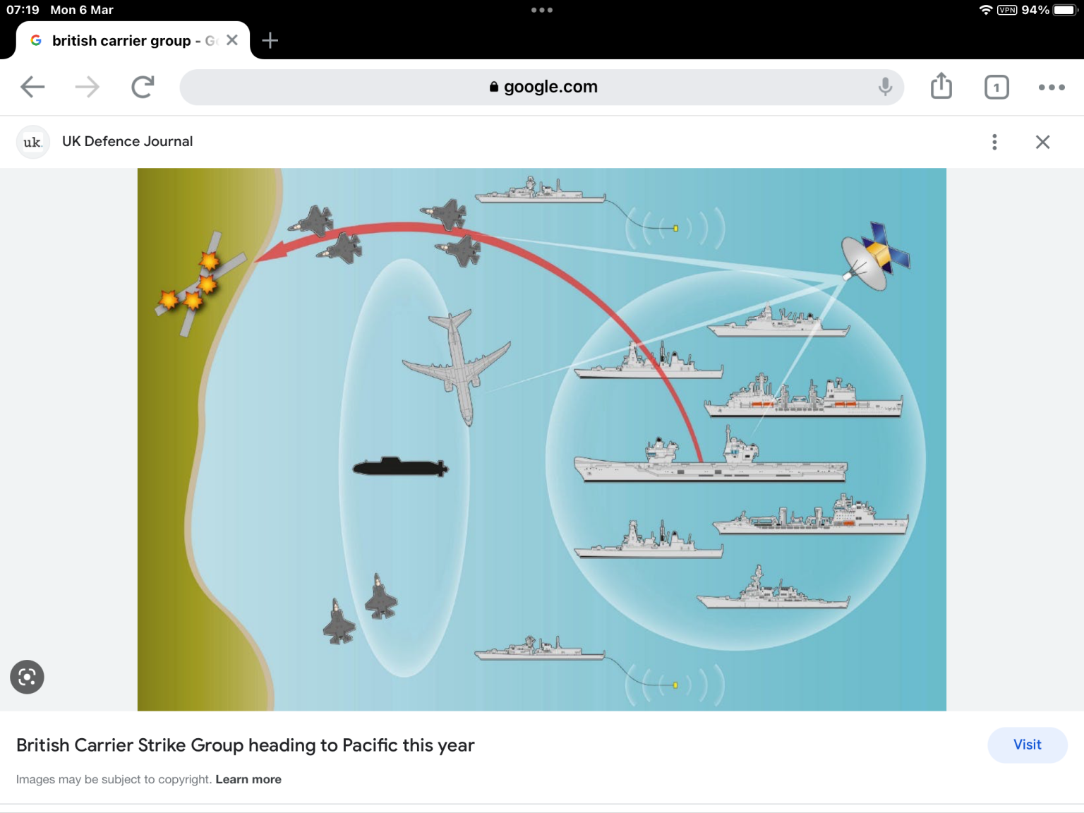Open the share sheet icon
1084x813 pixels.
coord(941,86)
